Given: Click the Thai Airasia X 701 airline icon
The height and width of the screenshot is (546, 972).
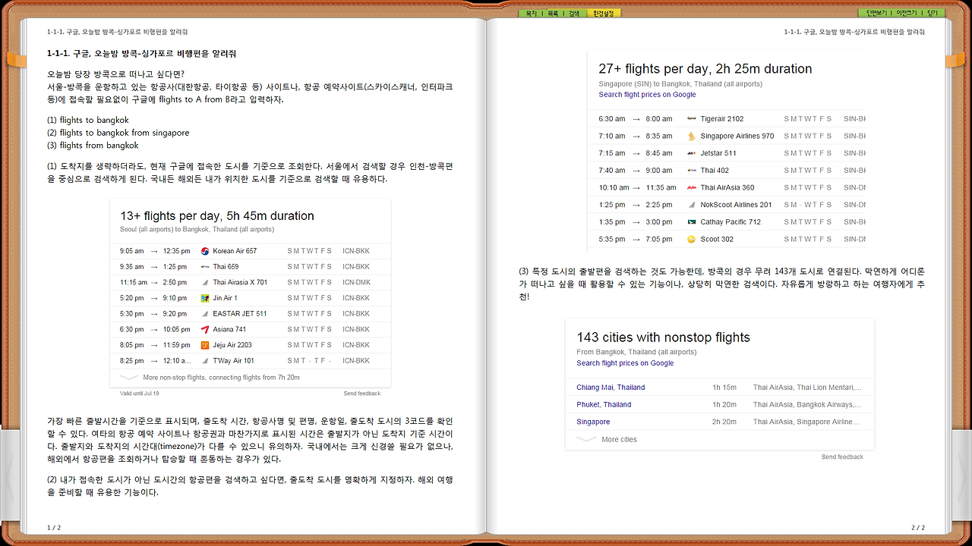Looking at the screenshot, I should (205, 282).
